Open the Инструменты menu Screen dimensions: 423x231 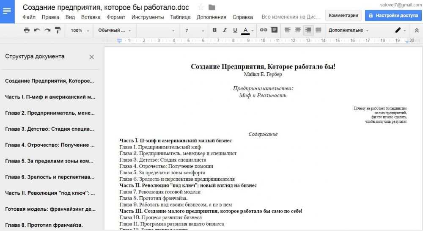pyautogui.click(x=148, y=17)
